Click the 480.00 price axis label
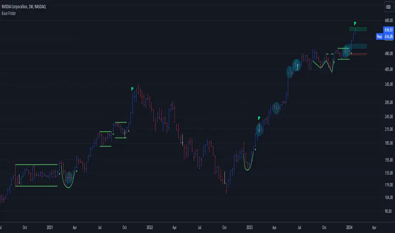This screenshot has height=233, width=395. [389, 53]
